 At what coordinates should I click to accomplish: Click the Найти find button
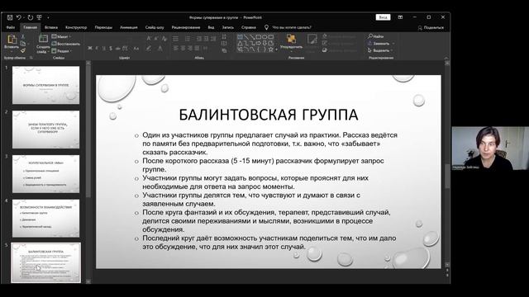click(x=376, y=36)
